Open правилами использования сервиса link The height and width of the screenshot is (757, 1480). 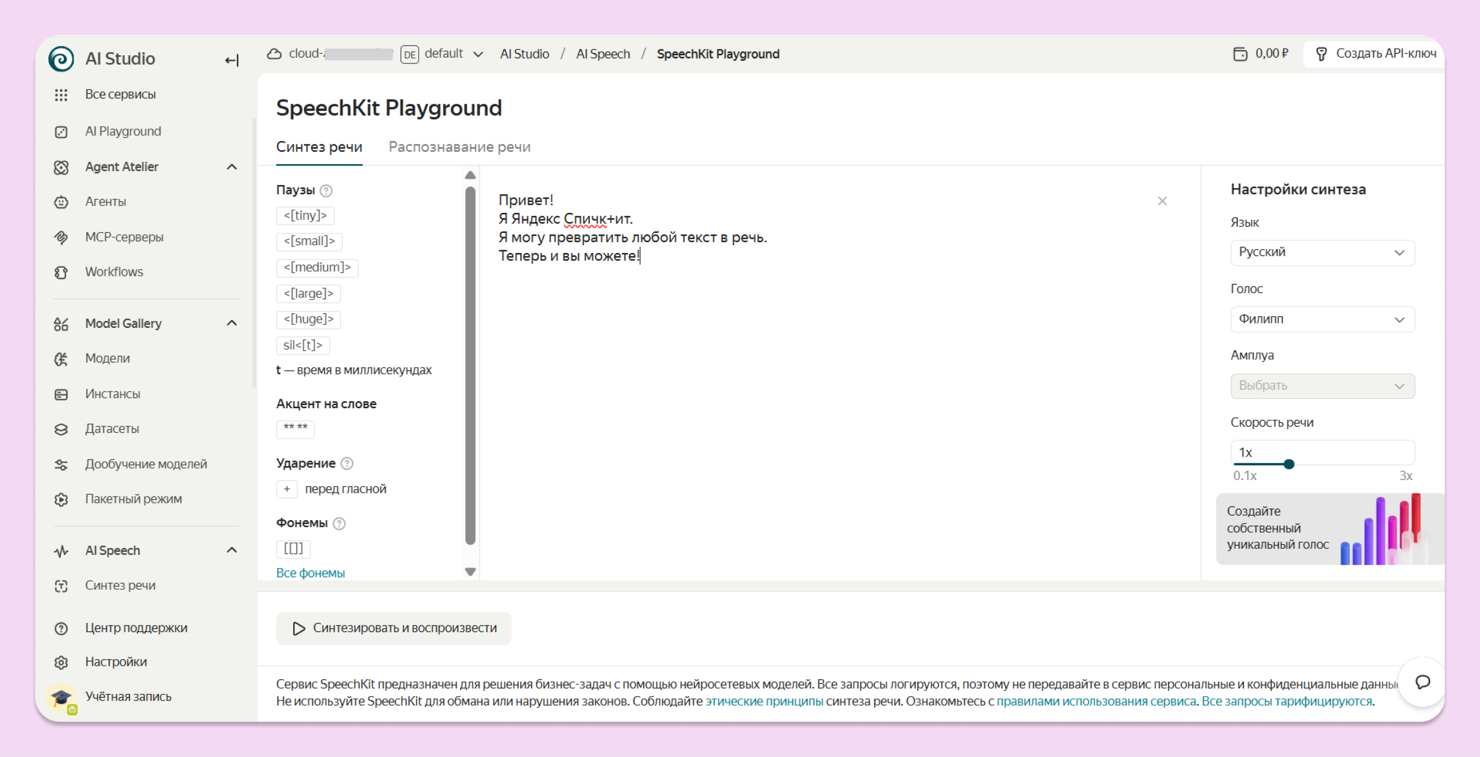click(x=1096, y=701)
